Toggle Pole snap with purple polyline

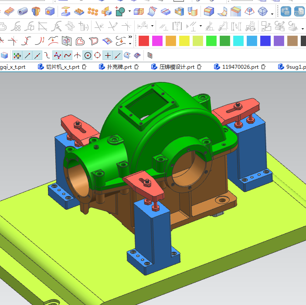pos(58,56)
